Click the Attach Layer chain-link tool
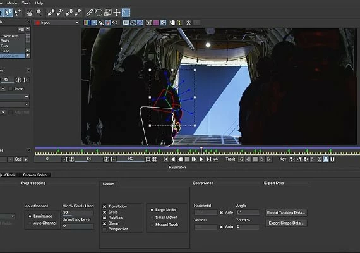 (x=89, y=13)
